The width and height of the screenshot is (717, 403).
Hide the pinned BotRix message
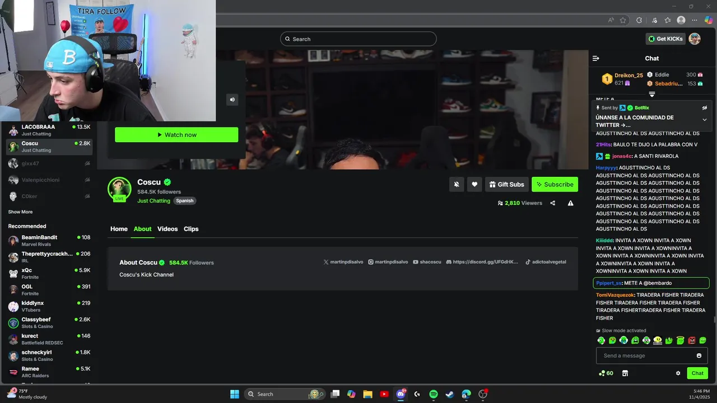(705, 108)
